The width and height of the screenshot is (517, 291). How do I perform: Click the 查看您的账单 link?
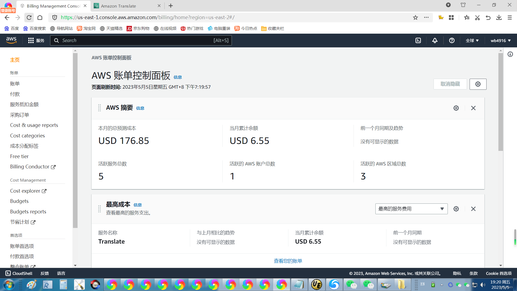[x=288, y=261]
